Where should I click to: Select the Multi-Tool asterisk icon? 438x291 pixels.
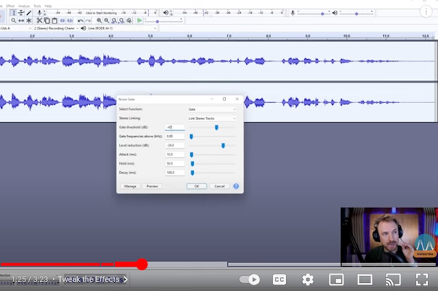(x=29, y=20)
